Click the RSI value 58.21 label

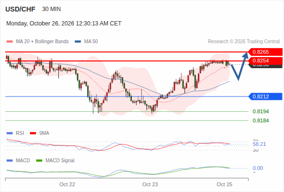[x=259, y=144]
